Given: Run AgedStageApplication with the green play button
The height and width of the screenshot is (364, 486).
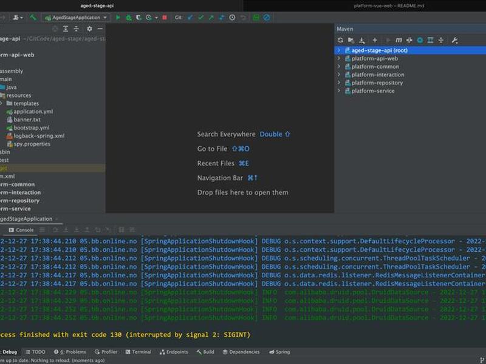Looking at the screenshot, I should tap(118, 18).
